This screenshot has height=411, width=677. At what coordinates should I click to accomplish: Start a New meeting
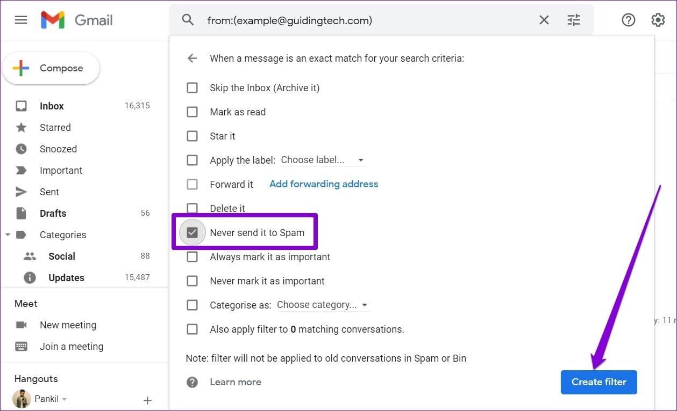pos(68,325)
